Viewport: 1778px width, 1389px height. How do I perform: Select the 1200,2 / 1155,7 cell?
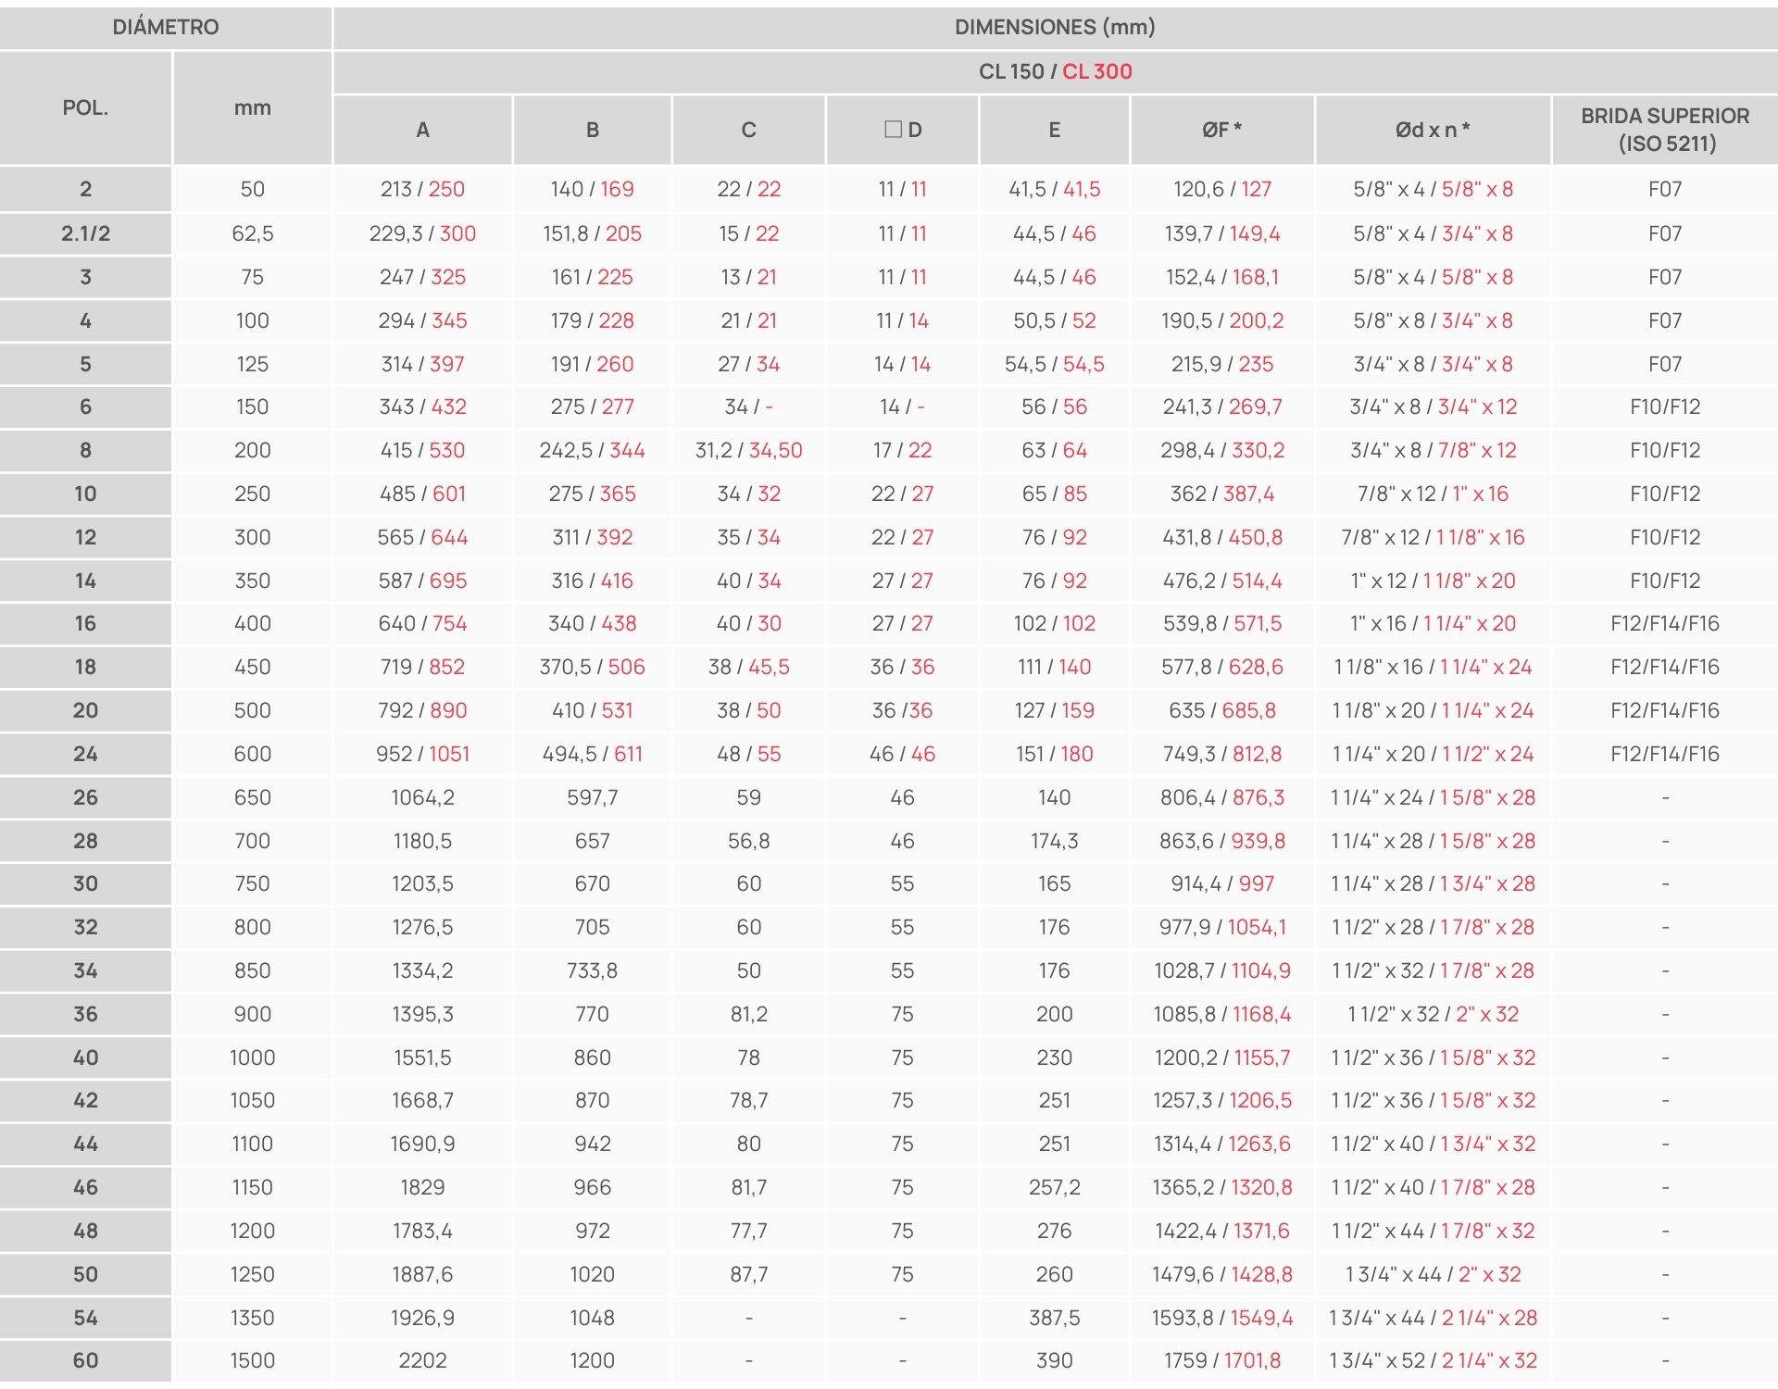click(1221, 1057)
